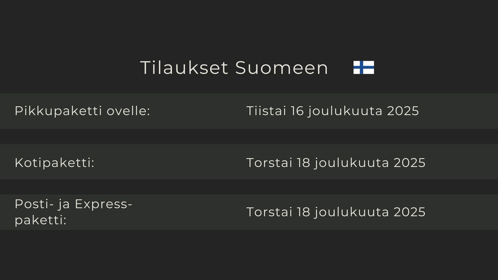Click "joulukuuta" in the Kotipaketti row
Screen dimensions: 498x280
click(352, 163)
